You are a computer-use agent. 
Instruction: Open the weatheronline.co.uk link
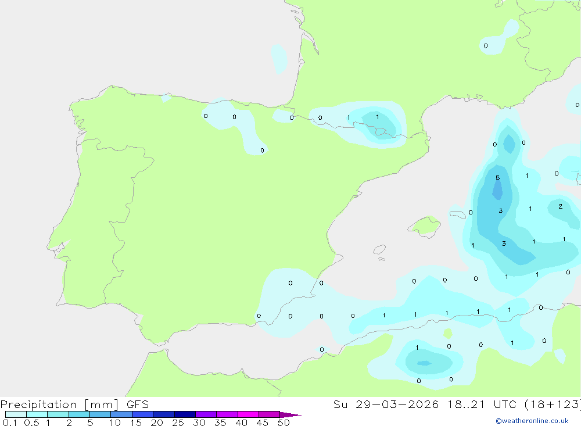coord(532,421)
